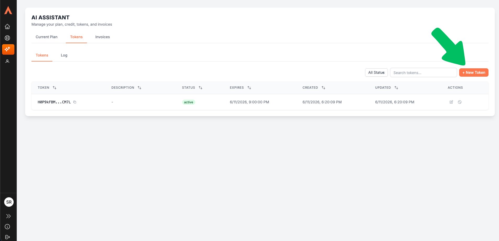This screenshot has height=241, width=499.
Task: Open the info circle icon
Action: point(7,227)
